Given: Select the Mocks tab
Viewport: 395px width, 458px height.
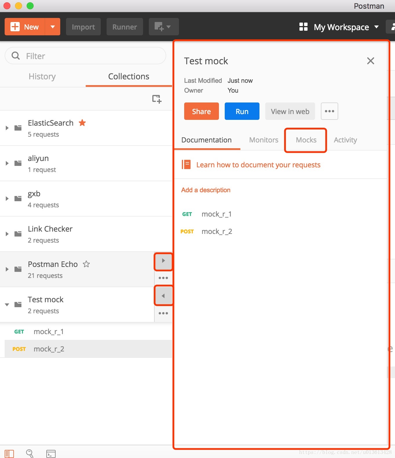Looking at the screenshot, I should pos(306,140).
